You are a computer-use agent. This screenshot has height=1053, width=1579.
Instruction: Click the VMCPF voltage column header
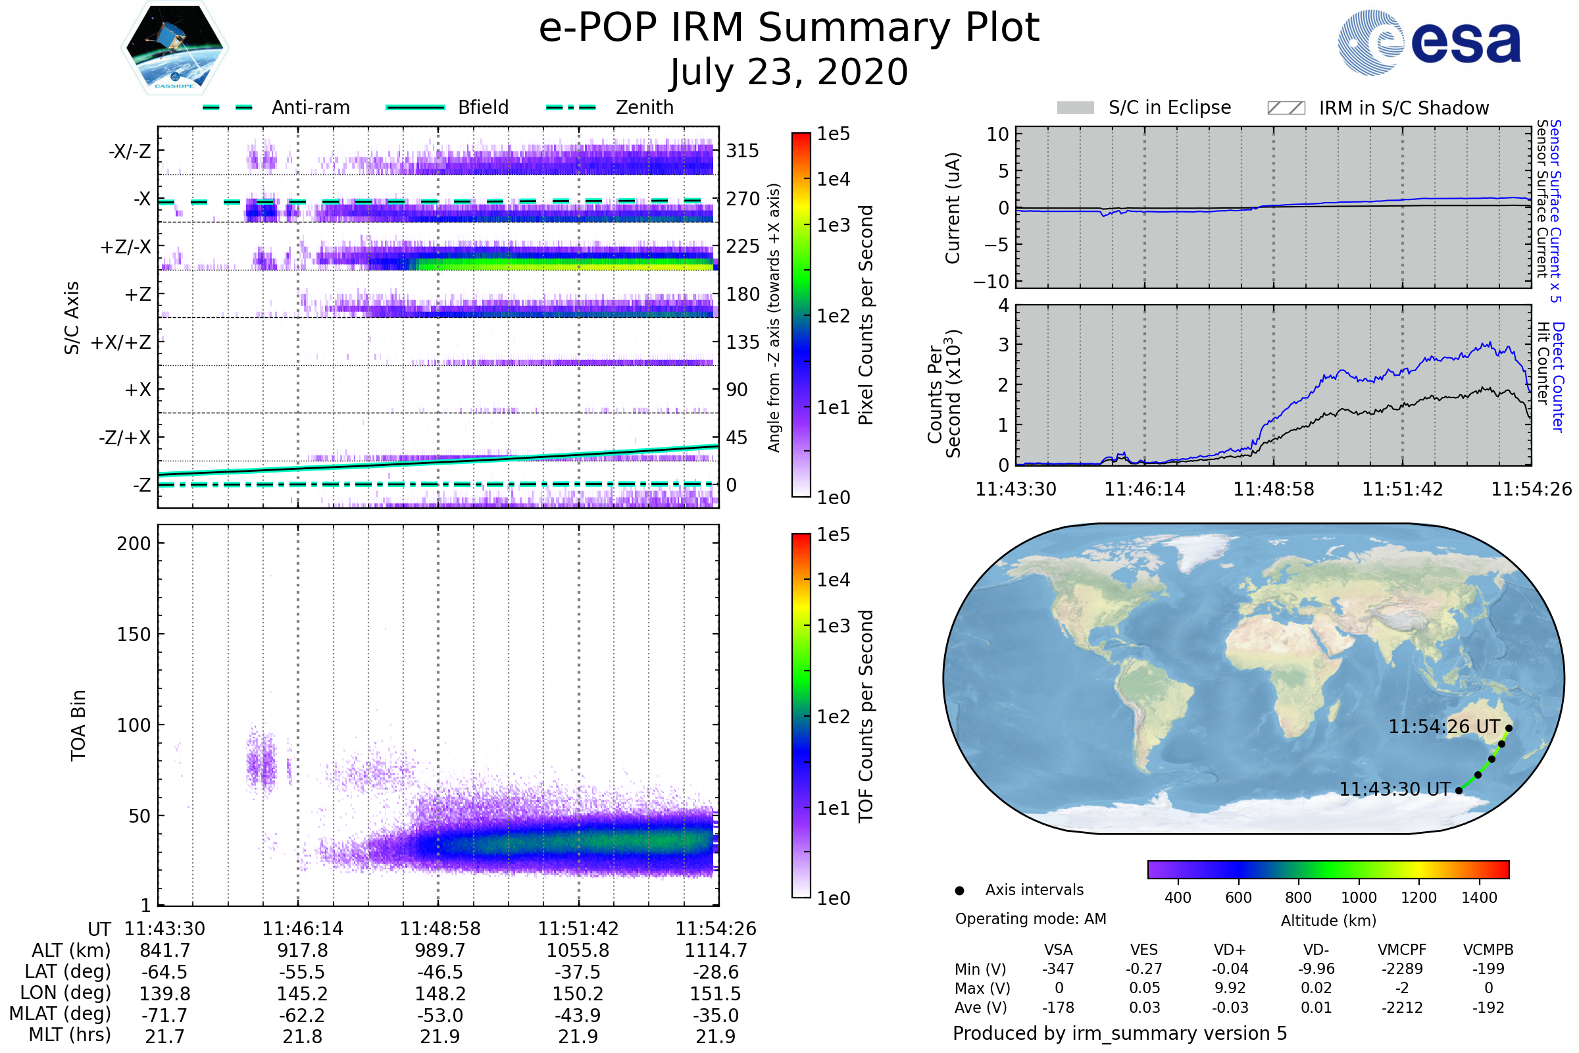[x=1402, y=950]
